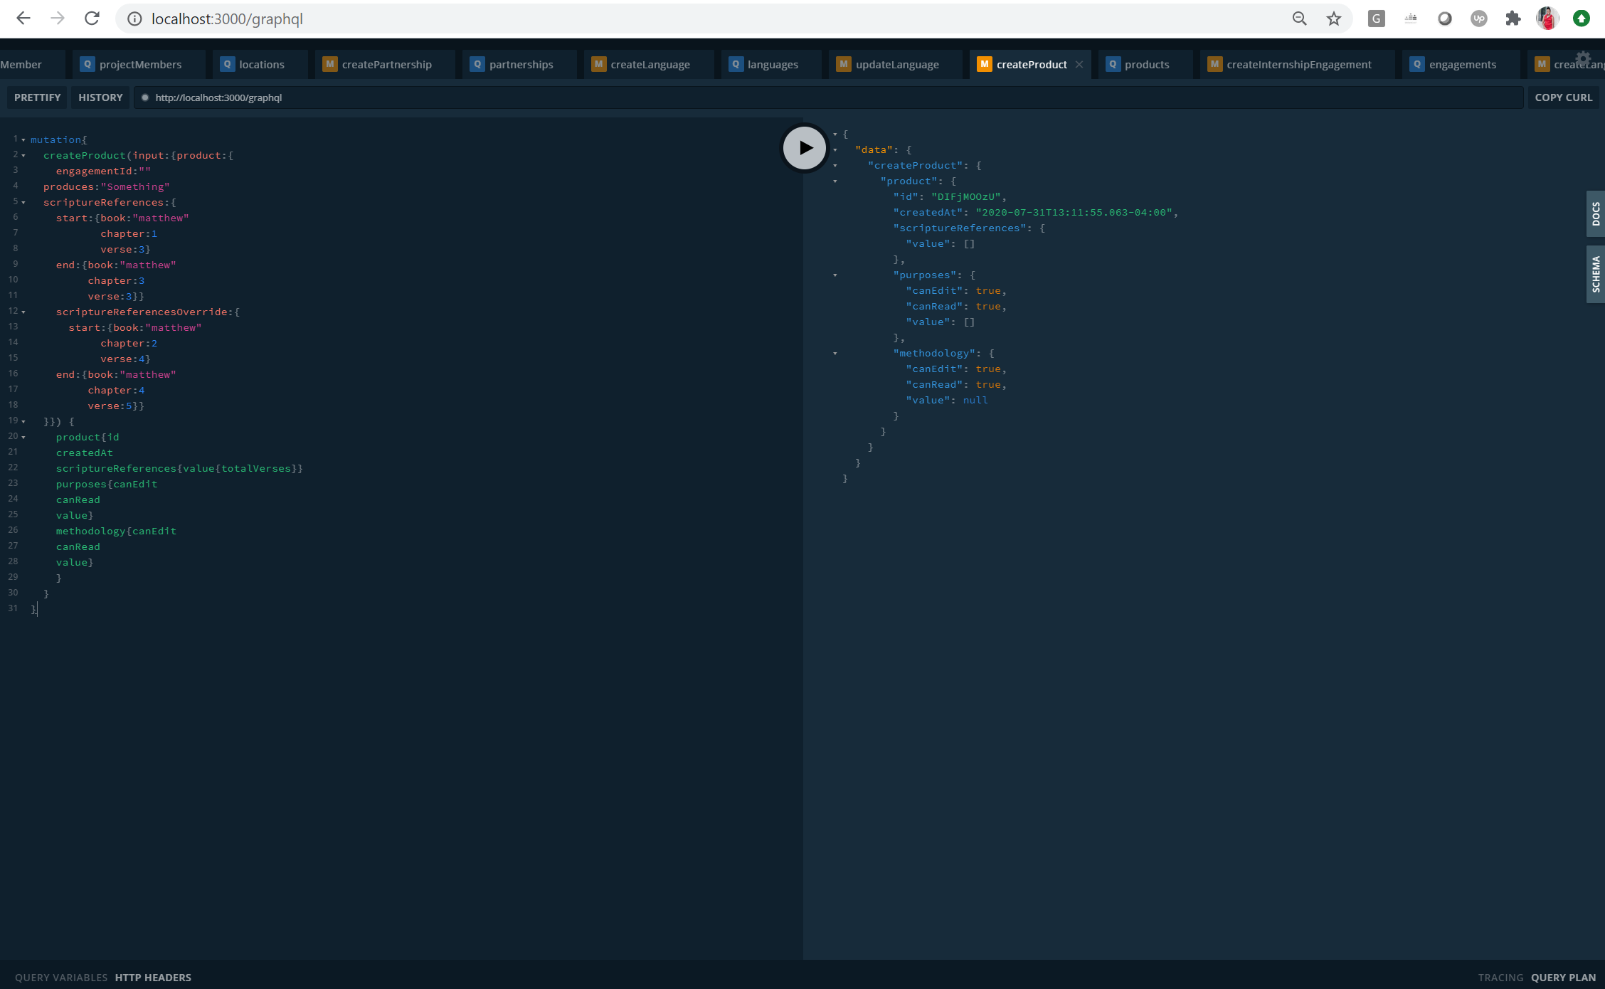This screenshot has height=989, width=1605.
Task: Click totalVerses field in query line 22
Action: (255, 469)
